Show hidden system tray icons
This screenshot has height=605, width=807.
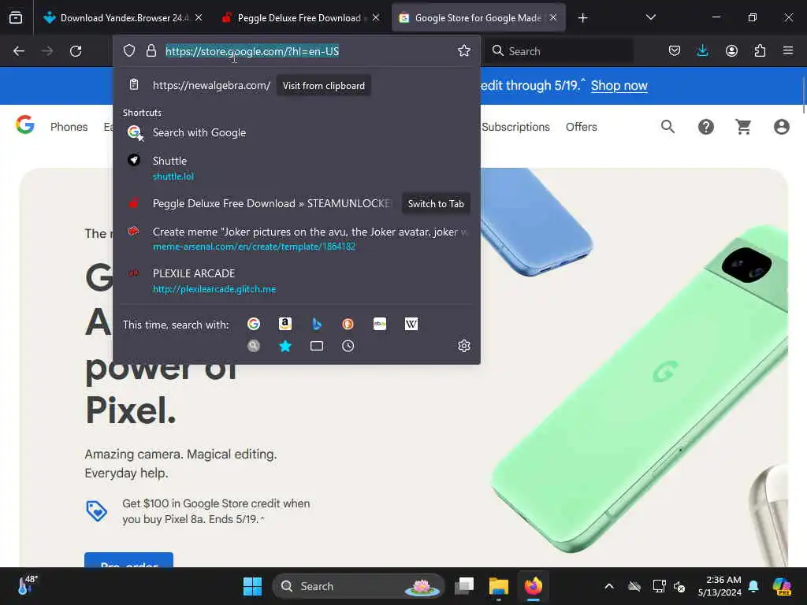[609, 586]
